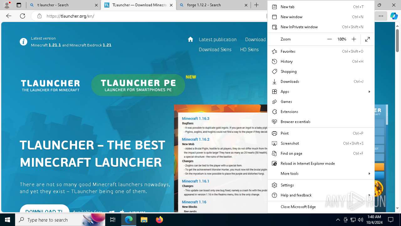Open Favorites from the menu
The image size is (401, 226).
(321, 51)
